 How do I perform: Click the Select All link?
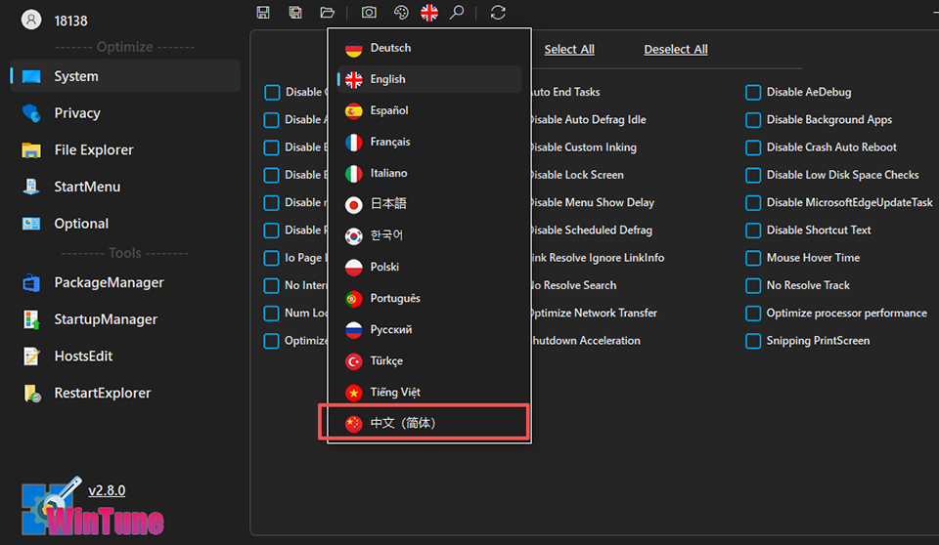coord(569,50)
